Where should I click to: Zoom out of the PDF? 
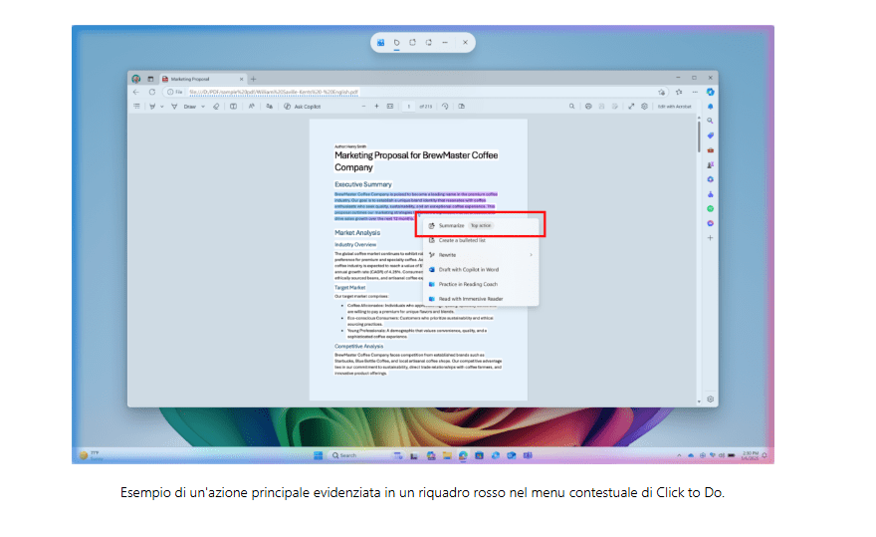click(363, 107)
